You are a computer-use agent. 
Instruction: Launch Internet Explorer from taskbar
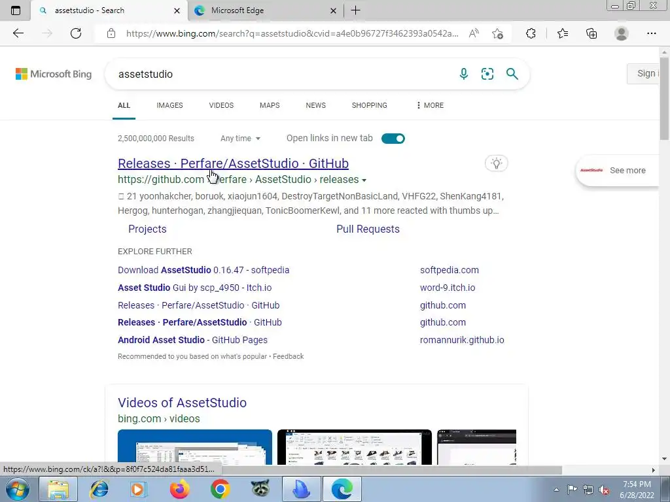pos(99,489)
